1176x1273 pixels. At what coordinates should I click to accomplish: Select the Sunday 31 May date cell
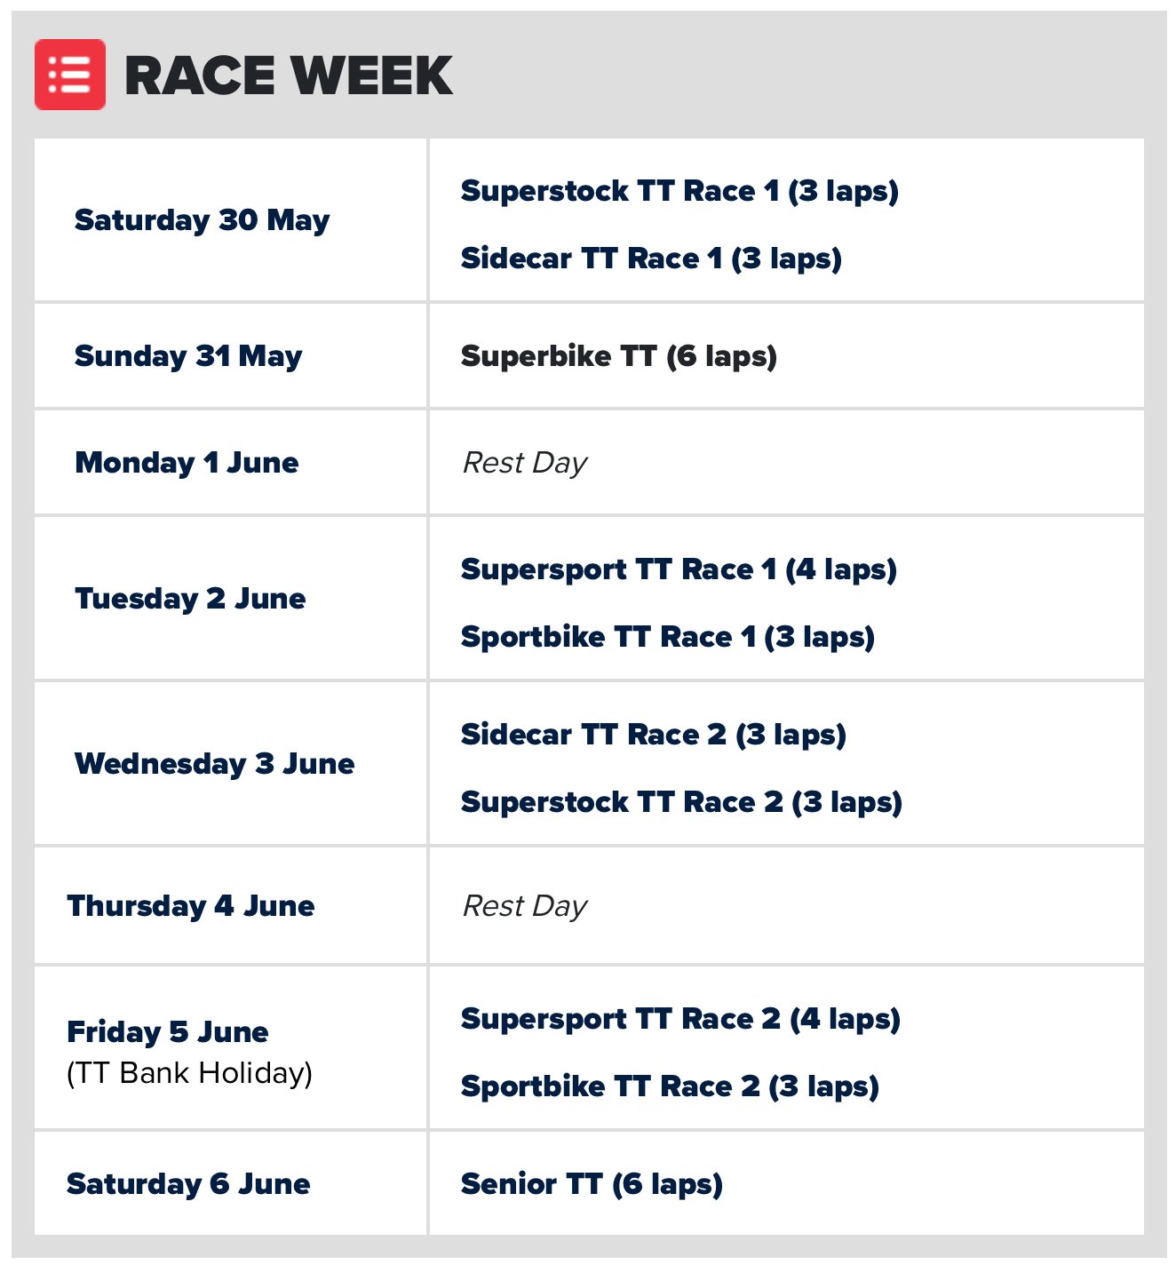pyautogui.click(x=231, y=356)
